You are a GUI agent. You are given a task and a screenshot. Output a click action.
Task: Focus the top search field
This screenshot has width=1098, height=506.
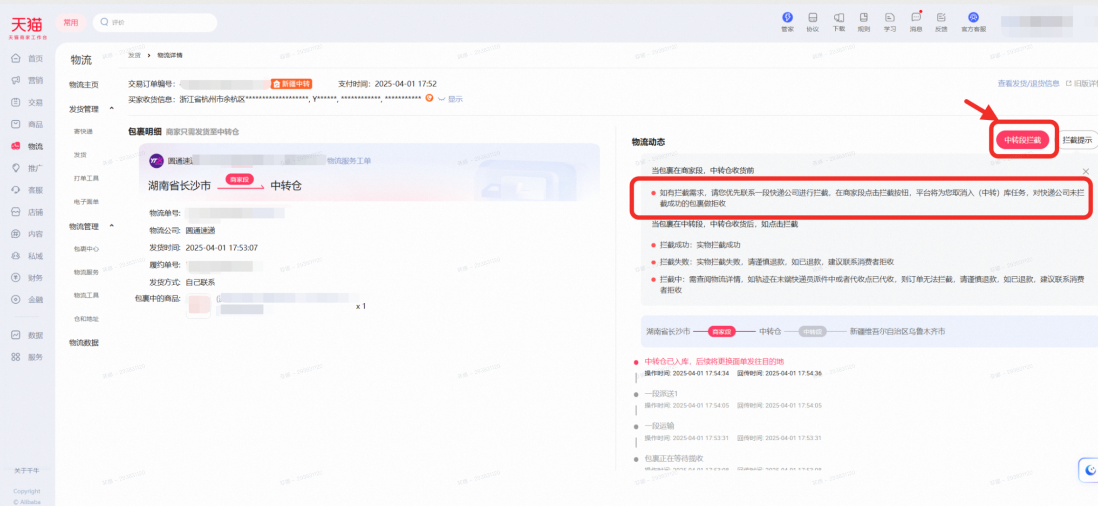[x=155, y=22]
